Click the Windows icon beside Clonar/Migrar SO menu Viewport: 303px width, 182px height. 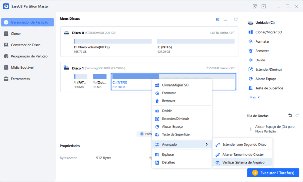coord(157,85)
